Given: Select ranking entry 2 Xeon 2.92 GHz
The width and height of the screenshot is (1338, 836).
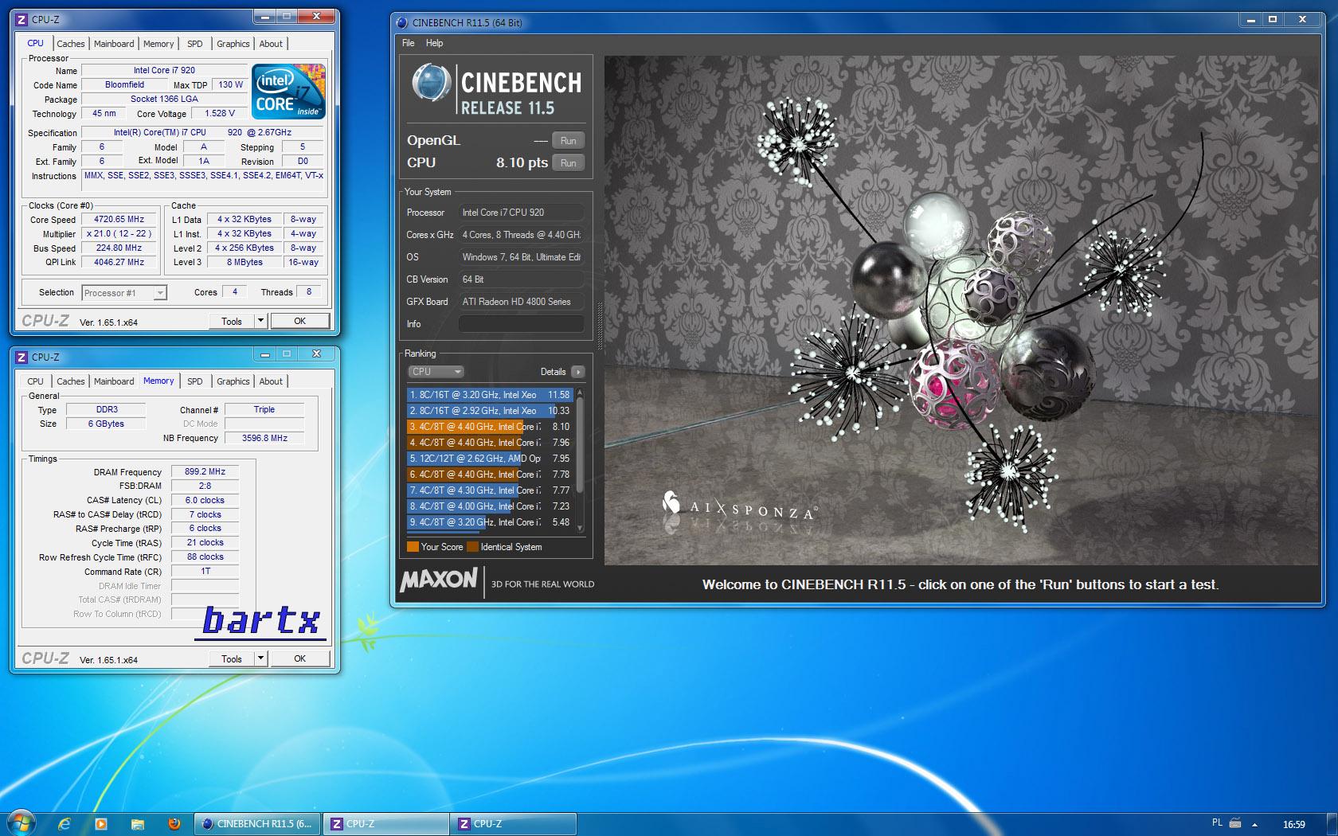Looking at the screenshot, I should (x=490, y=411).
